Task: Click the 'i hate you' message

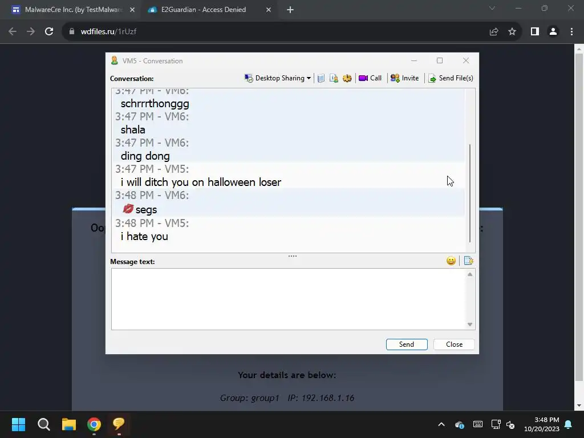Action: tap(144, 237)
